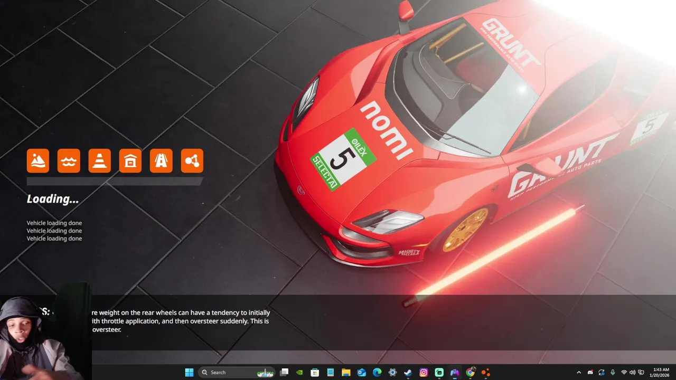The image size is (676, 380).
Task: Switch to the purple game controller app
Action: coord(454,372)
